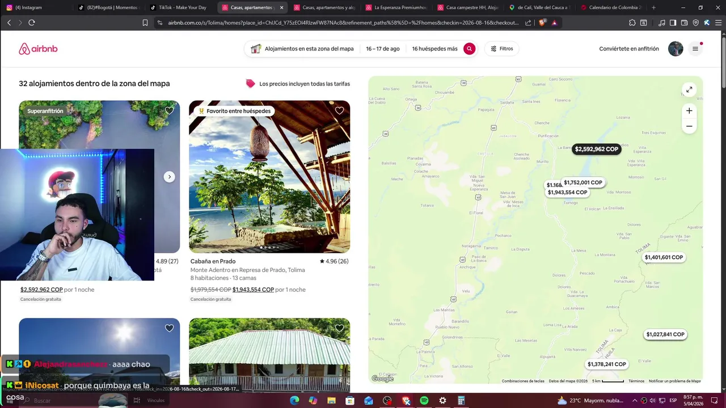
Task: Show hidden system tray icons
Action: click(x=635, y=401)
